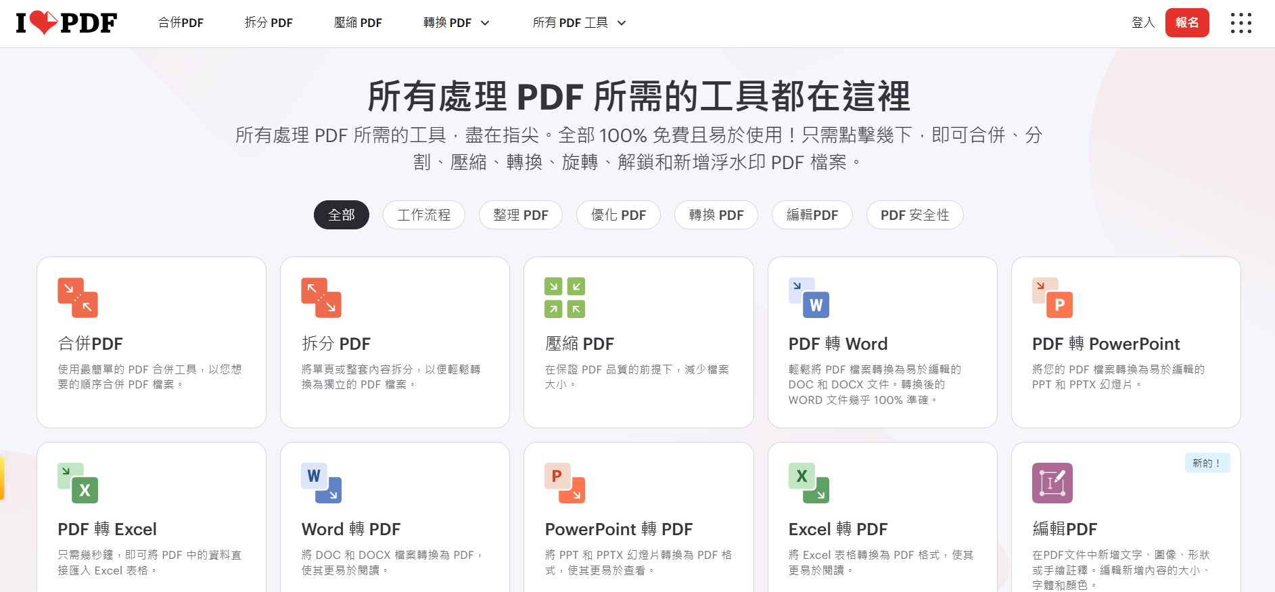The image size is (1275, 592).
Task: Select the 編輯PDF filter tab
Action: coord(812,215)
